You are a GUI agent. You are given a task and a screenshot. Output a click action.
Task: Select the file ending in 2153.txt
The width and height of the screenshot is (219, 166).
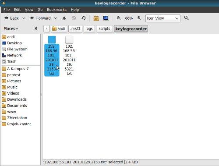(x=52, y=56)
